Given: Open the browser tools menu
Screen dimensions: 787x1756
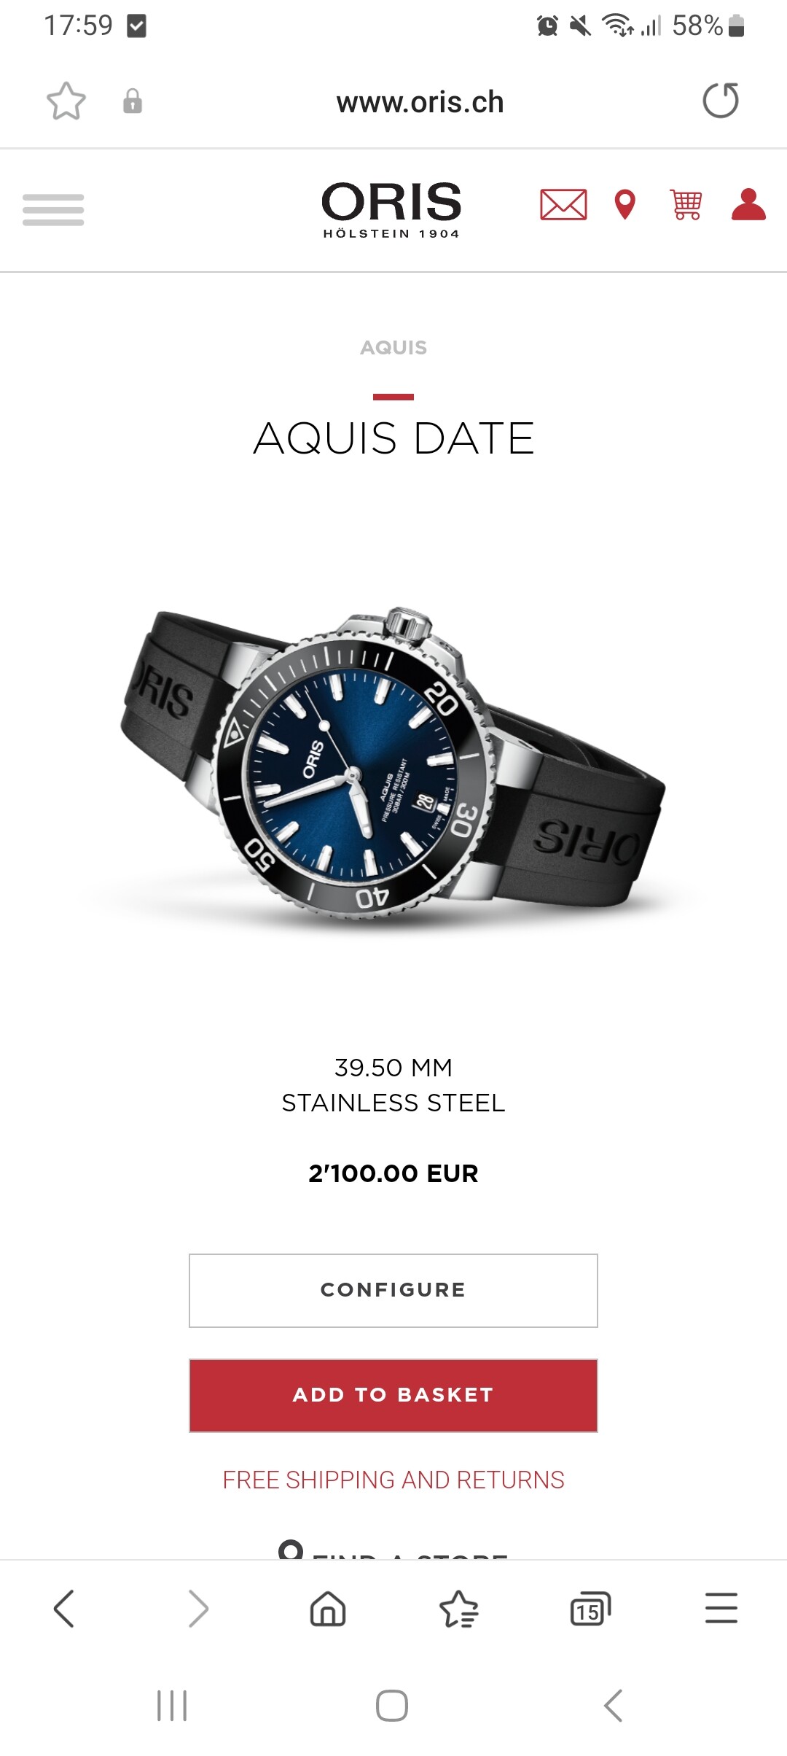Looking at the screenshot, I should pos(721,1608).
